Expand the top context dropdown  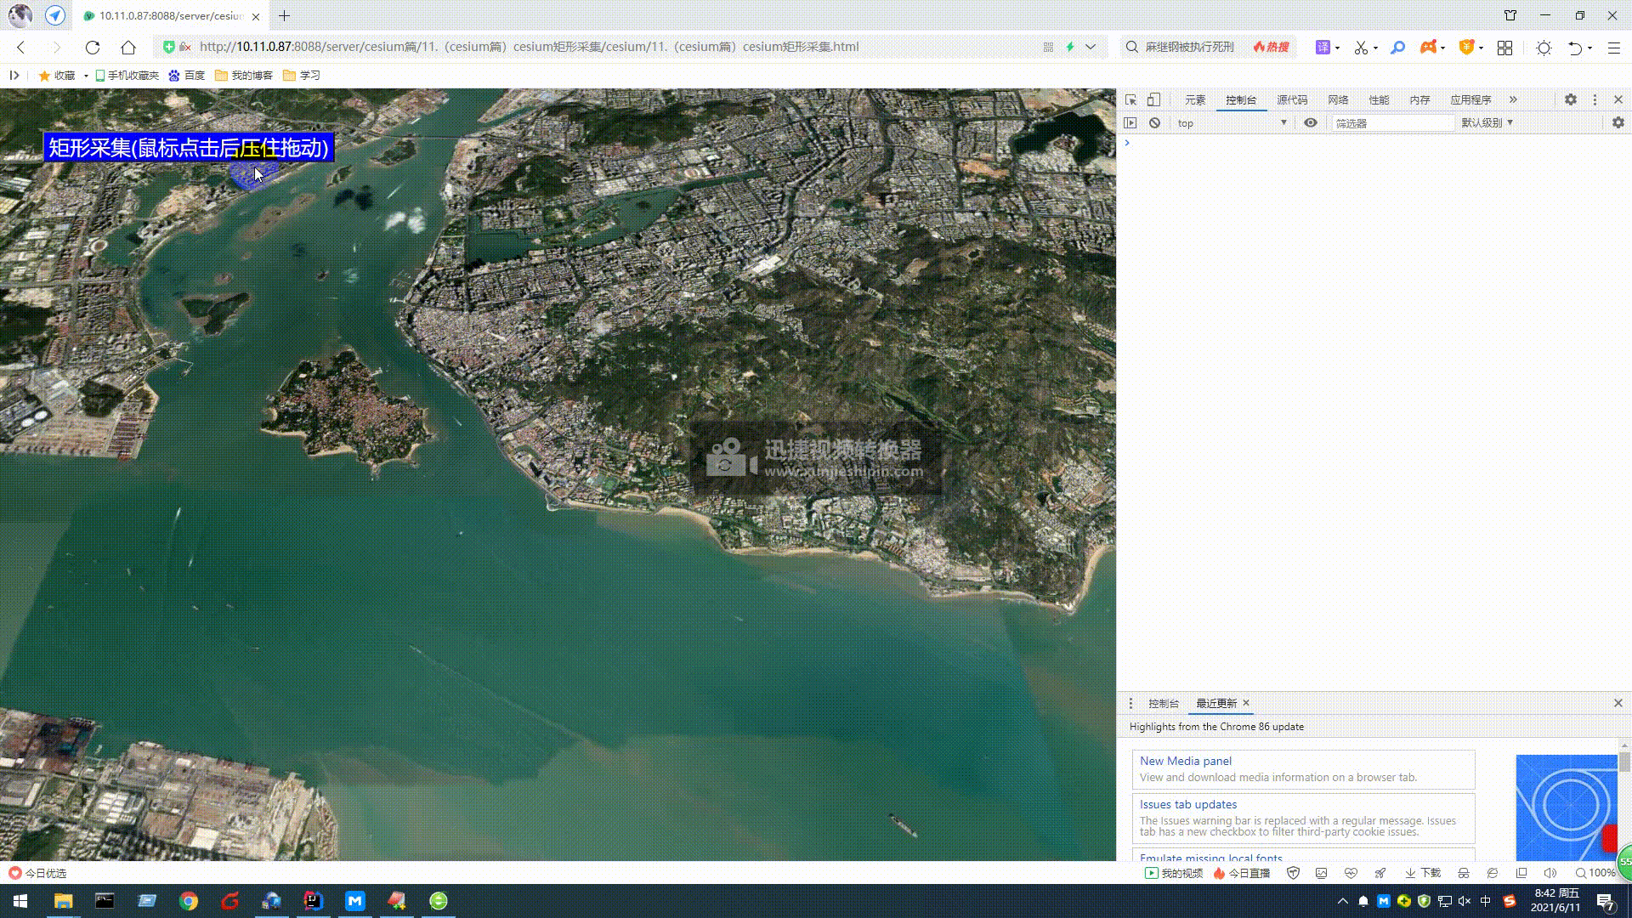1232,122
